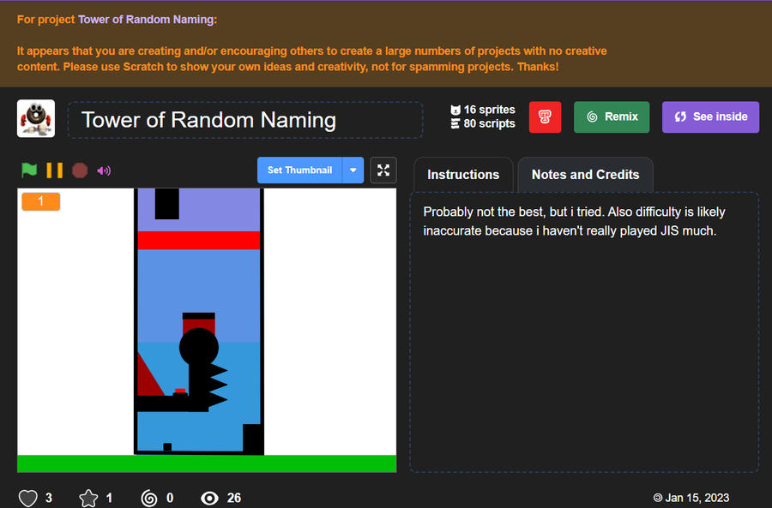The width and height of the screenshot is (772, 508).
Task: Click the Set Thumbnail button
Action: click(x=299, y=170)
